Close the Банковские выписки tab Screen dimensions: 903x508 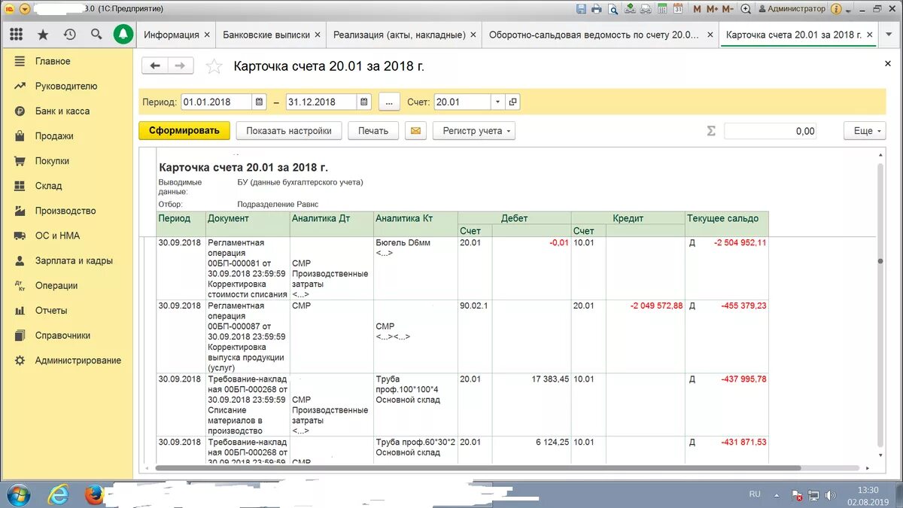pos(318,35)
